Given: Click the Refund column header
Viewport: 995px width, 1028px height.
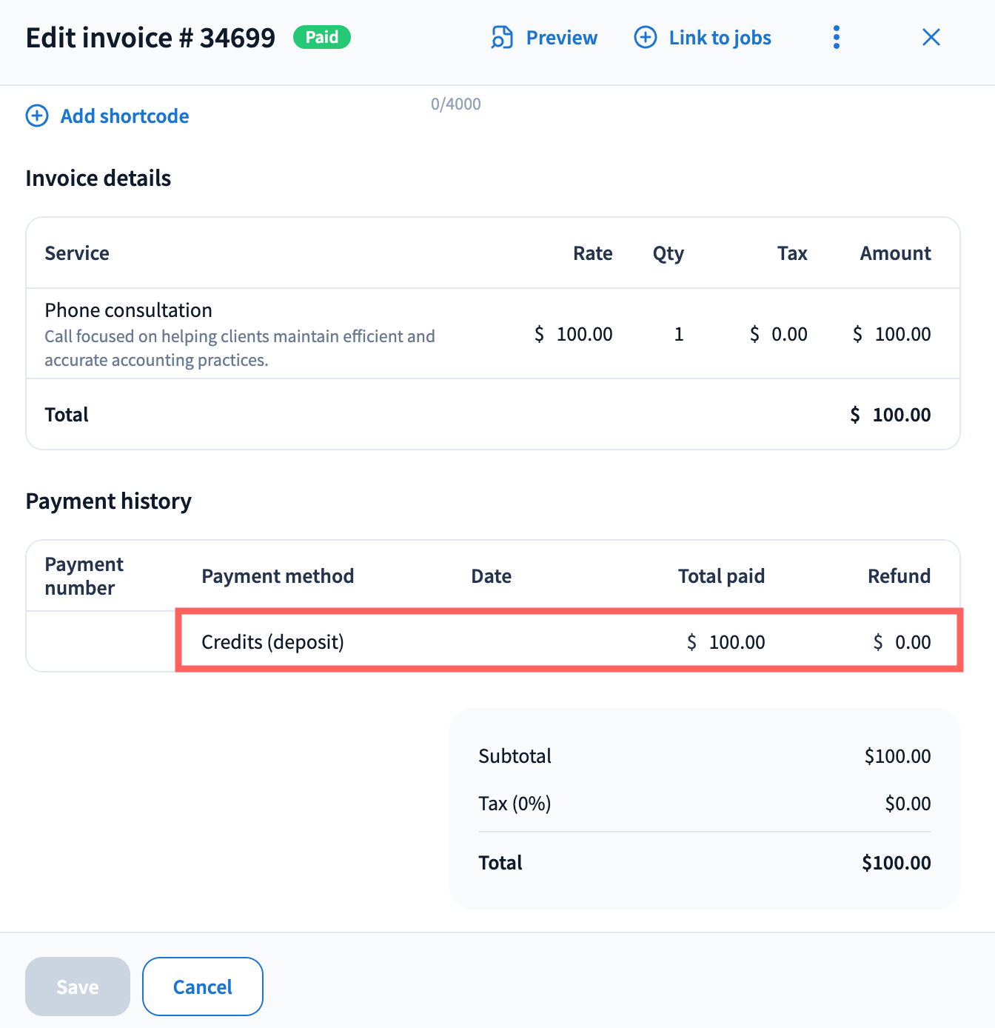Looking at the screenshot, I should click(x=898, y=576).
